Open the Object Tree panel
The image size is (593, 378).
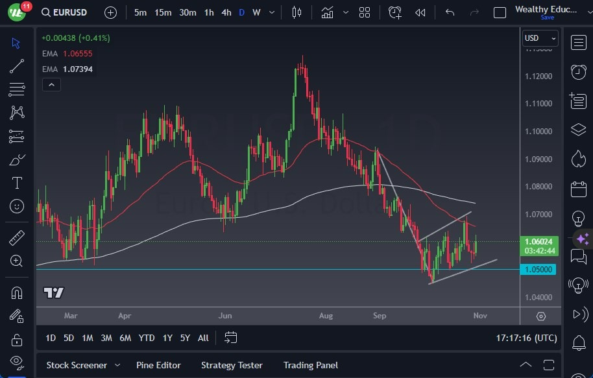click(x=578, y=129)
